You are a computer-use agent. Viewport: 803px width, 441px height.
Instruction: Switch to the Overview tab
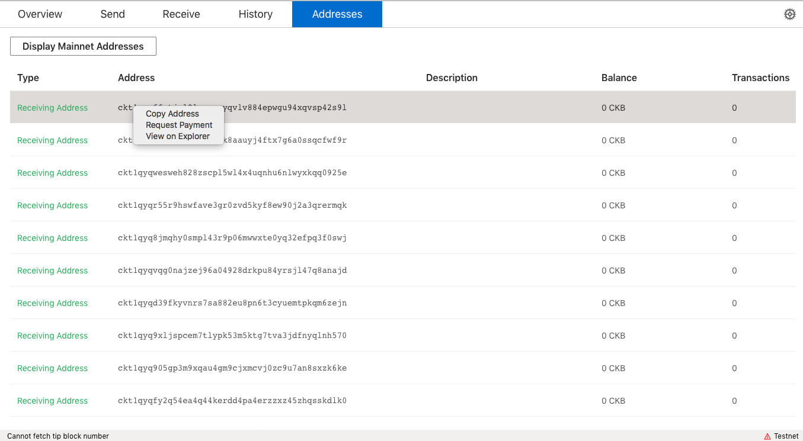[x=40, y=14]
